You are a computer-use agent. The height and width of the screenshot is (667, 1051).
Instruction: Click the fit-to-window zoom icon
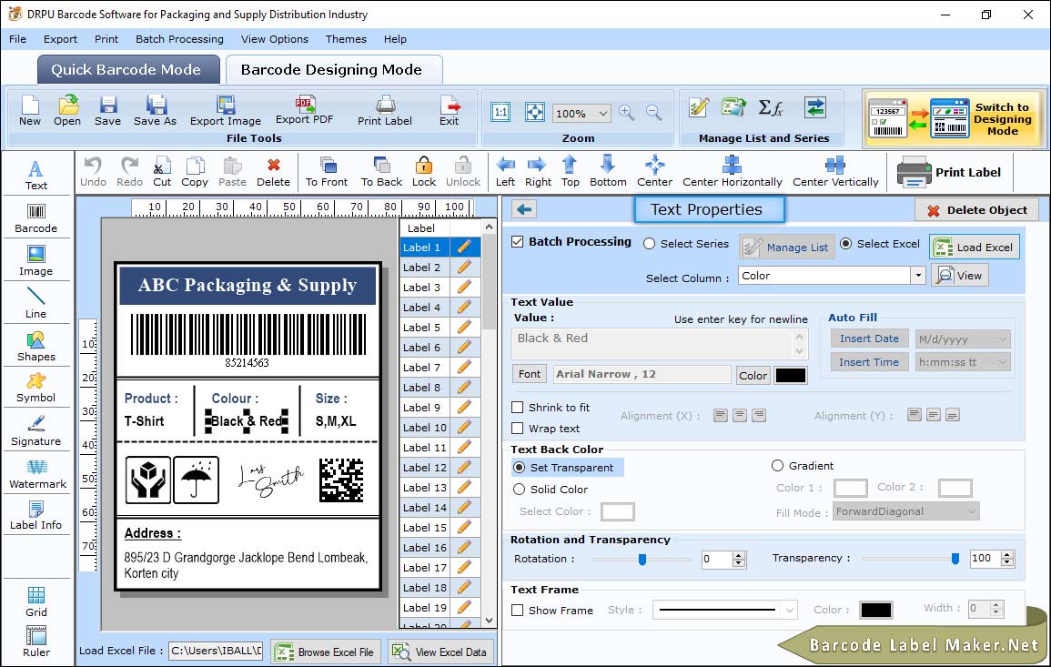534,113
